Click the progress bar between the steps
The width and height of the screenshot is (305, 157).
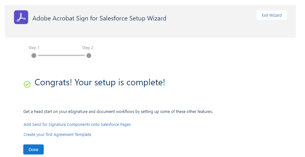click(61, 55)
